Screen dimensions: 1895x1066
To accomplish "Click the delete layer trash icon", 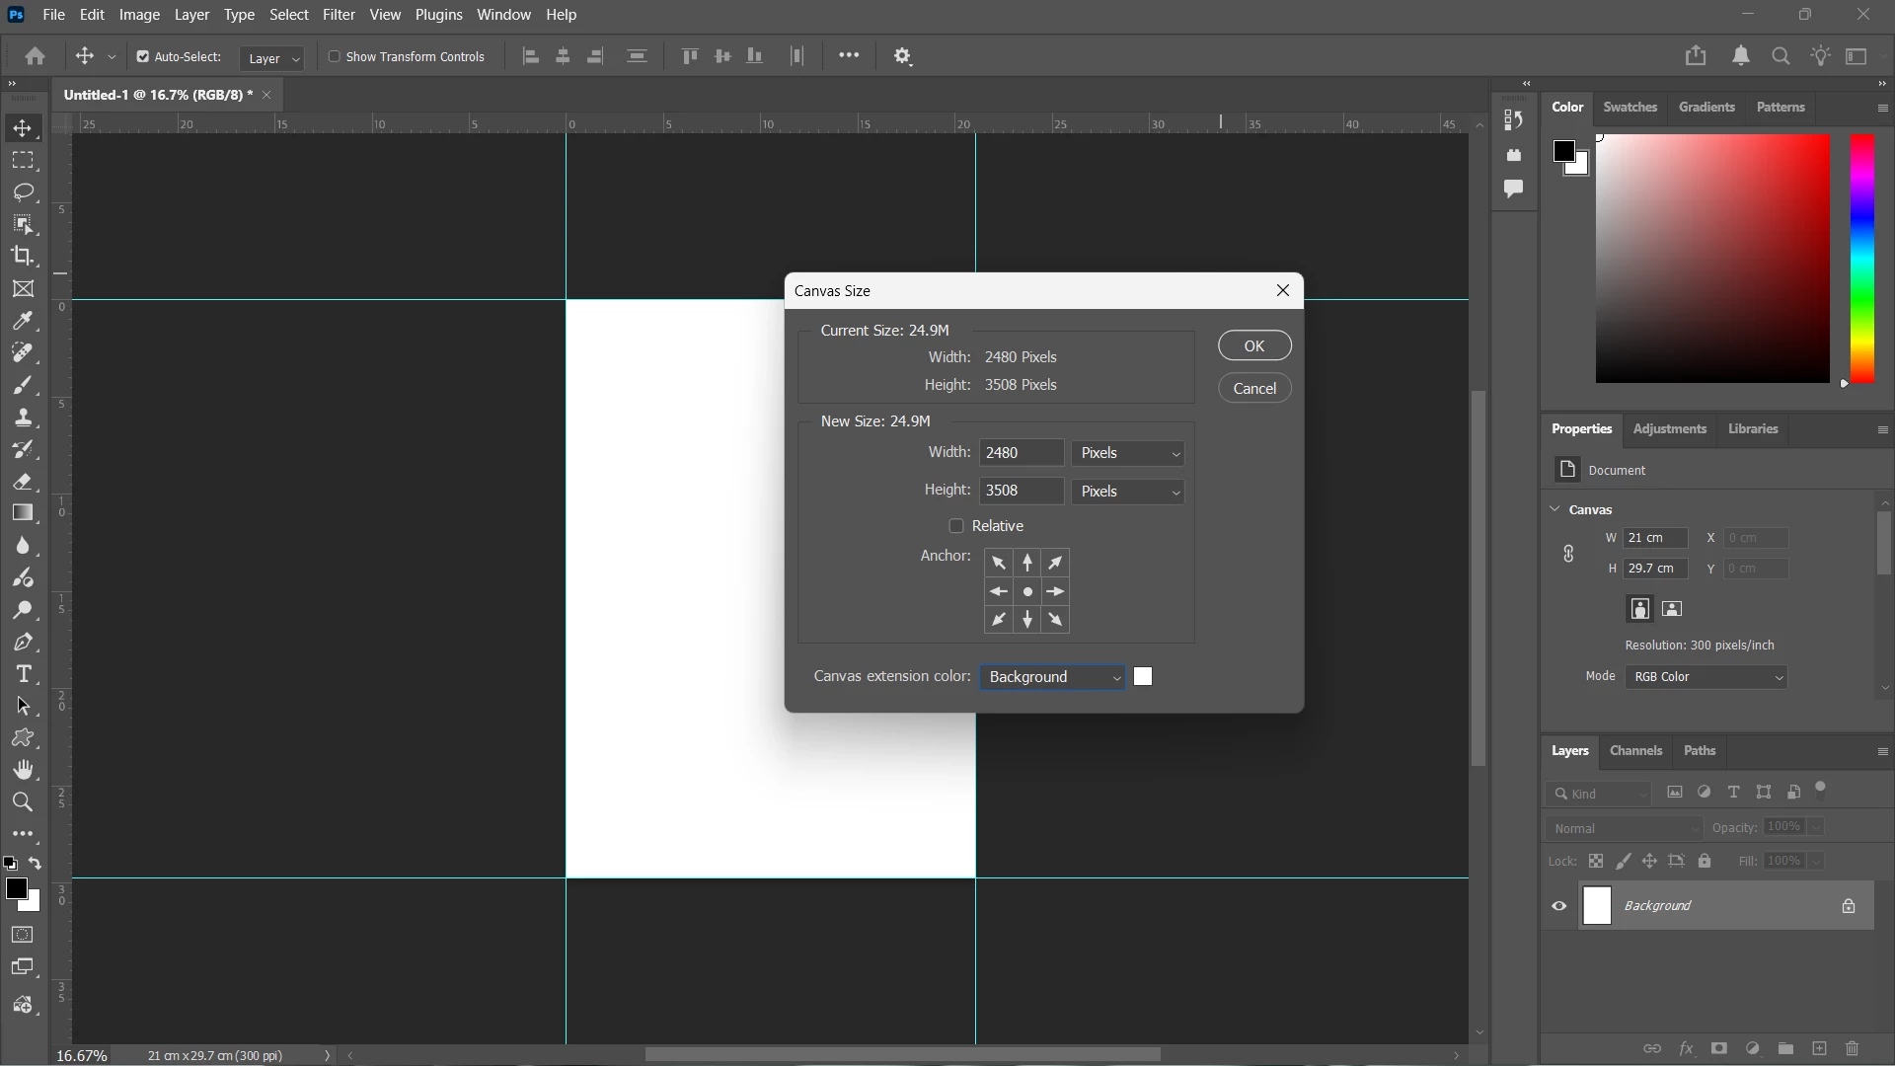I will pyautogui.click(x=1853, y=1048).
